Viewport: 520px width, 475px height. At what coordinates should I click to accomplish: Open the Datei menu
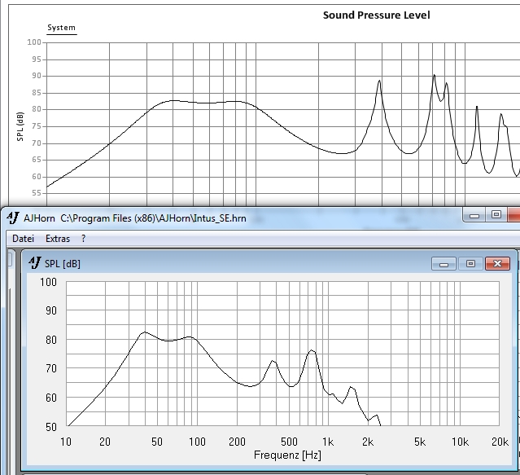pos(23,239)
